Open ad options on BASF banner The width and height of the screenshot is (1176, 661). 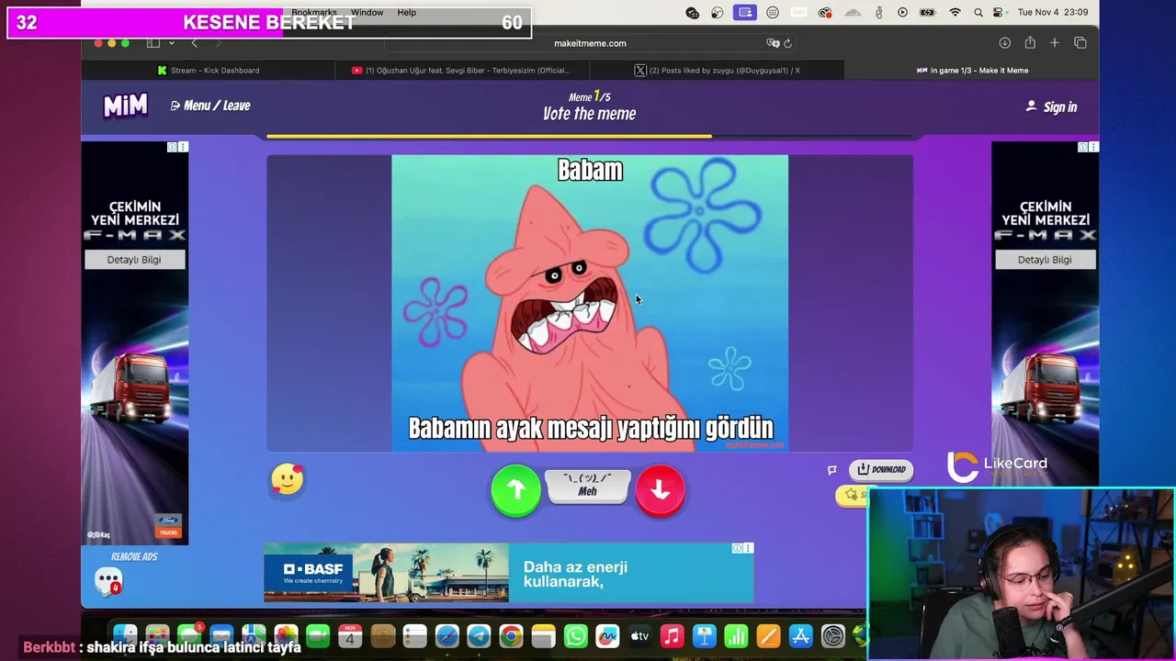(x=748, y=548)
